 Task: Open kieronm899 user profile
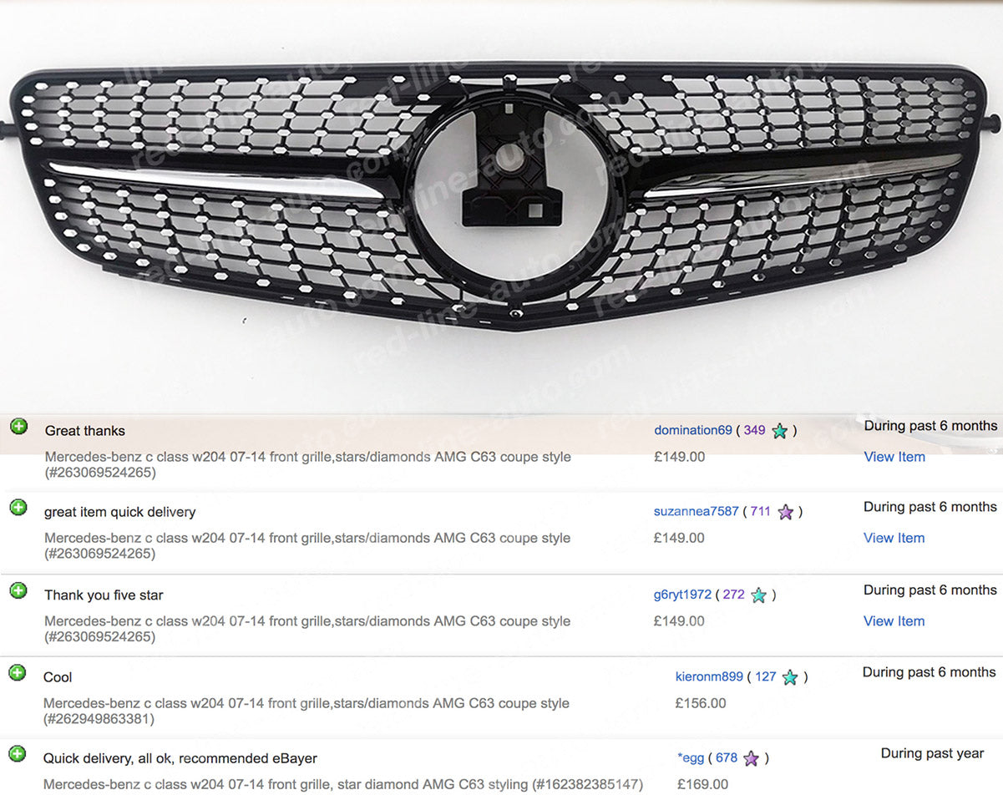[709, 676]
